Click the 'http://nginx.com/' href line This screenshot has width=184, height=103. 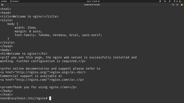[42, 80]
